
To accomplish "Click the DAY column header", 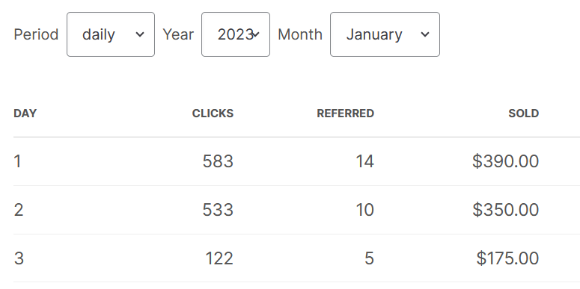I will pos(25,114).
